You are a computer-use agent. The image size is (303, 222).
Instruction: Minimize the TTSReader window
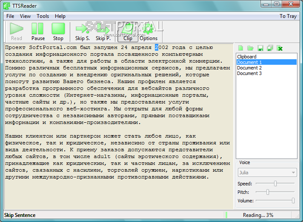click(266, 4)
